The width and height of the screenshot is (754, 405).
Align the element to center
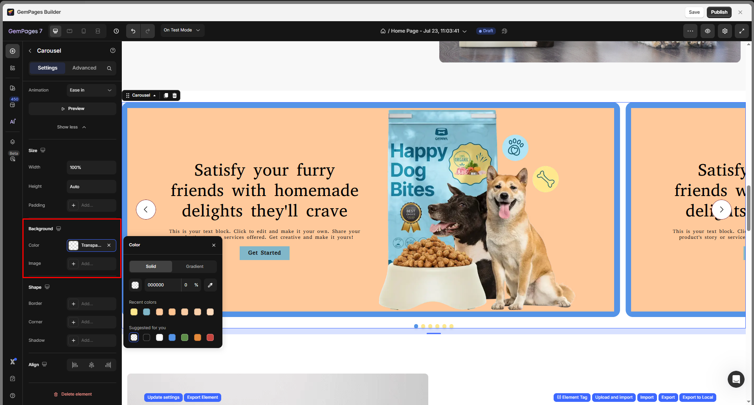coord(92,365)
